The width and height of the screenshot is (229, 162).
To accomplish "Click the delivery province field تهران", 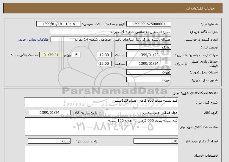I will pyautogui.click(x=148, y=72).
